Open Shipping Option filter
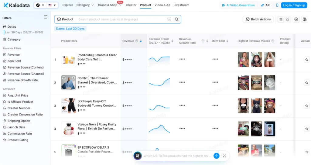 coord(16,121)
